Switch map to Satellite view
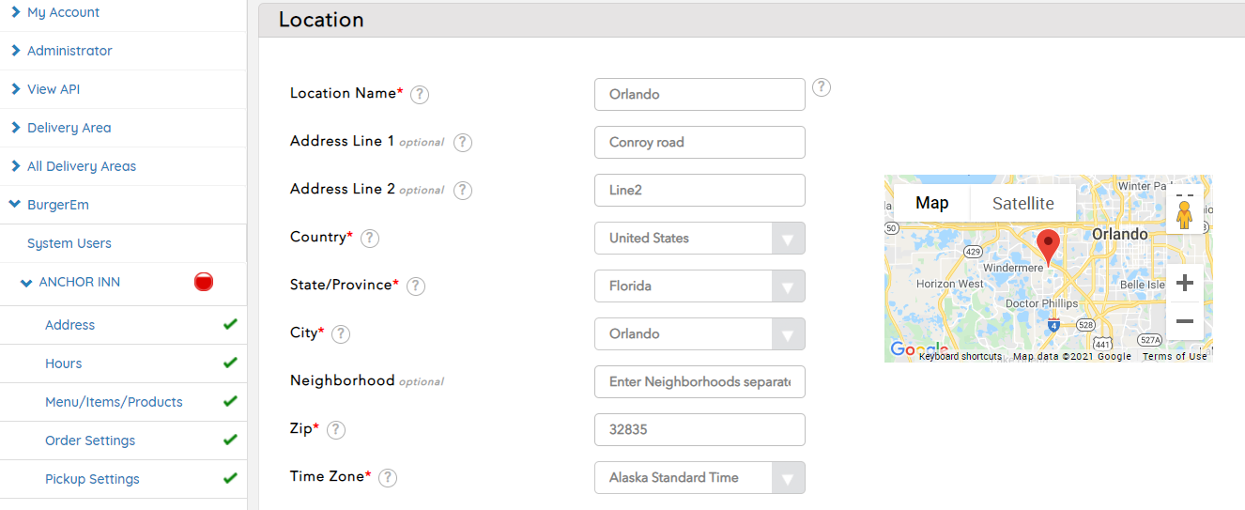The width and height of the screenshot is (1245, 510). pyautogui.click(x=1022, y=203)
